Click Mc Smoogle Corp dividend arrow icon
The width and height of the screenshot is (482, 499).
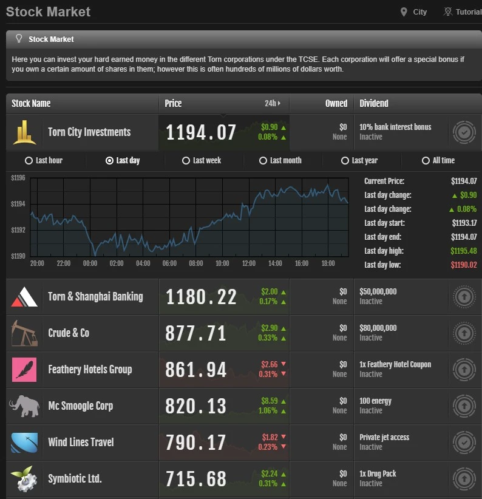464,406
